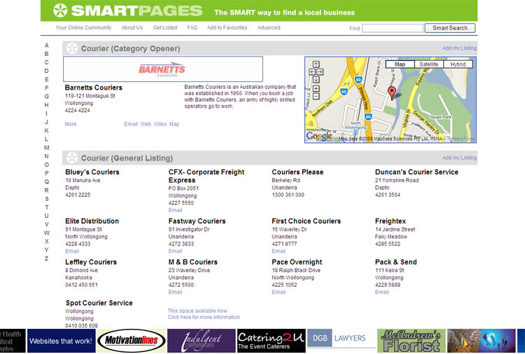The height and width of the screenshot is (354, 525).
Task: Open More details for Barnetts Couriers
Action: 70,124
